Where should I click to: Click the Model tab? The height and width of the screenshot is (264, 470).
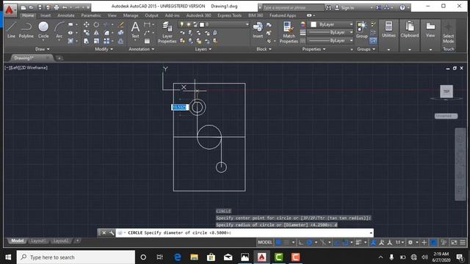(x=18, y=241)
